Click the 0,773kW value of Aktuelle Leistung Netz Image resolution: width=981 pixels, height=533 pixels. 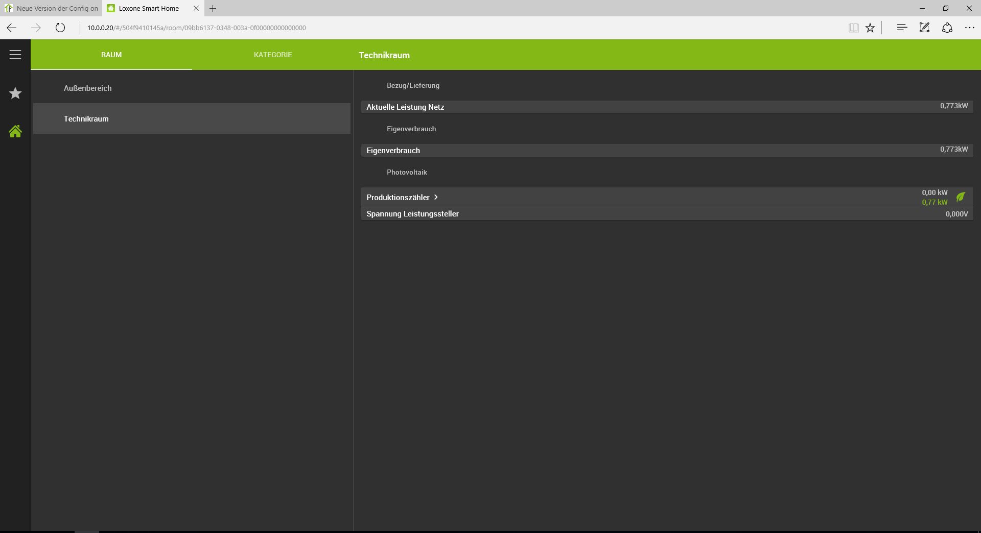(x=954, y=106)
